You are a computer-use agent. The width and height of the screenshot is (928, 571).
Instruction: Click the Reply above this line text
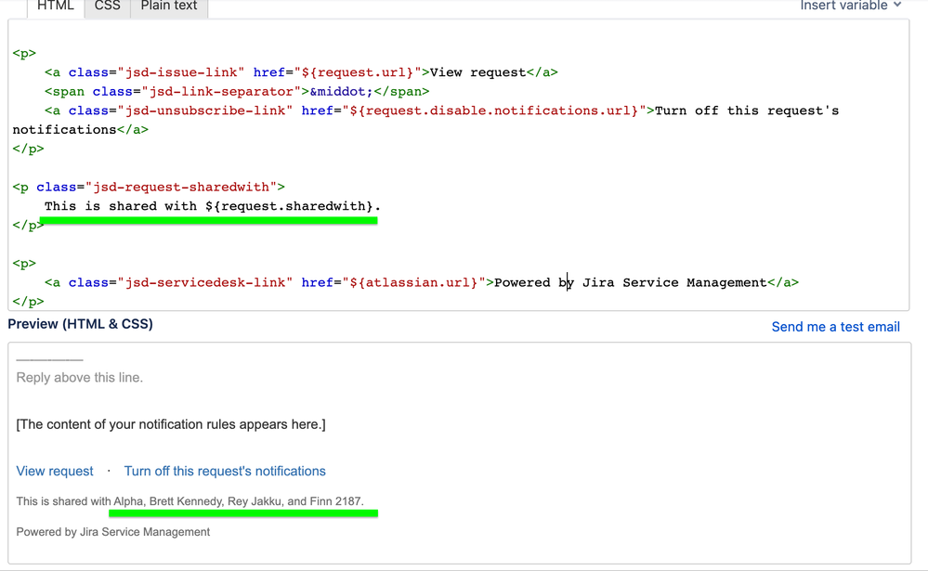tap(79, 378)
